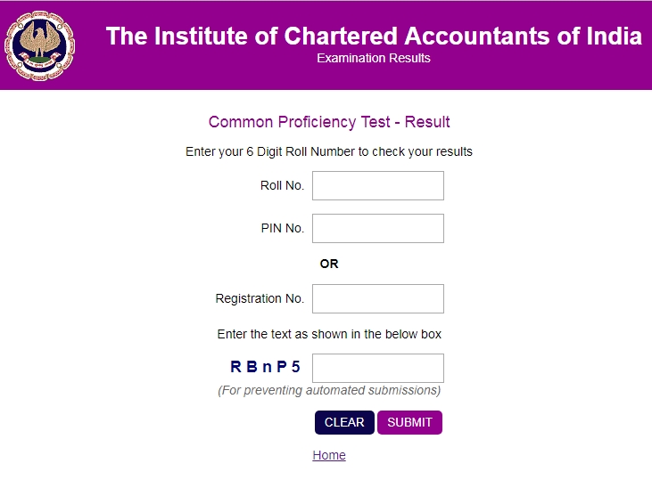Click the ICAI emblem logo
652x480 pixels.
tap(40, 45)
